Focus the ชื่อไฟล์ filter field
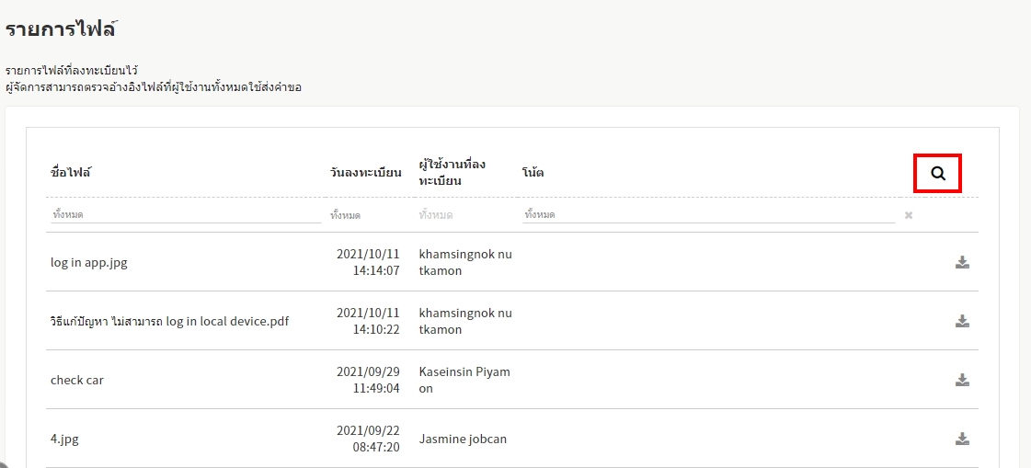 [x=184, y=214]
